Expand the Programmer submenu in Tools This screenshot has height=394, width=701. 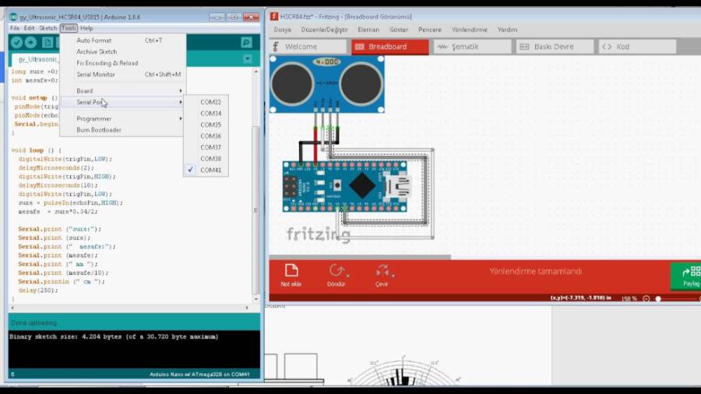tap(123, 118)
